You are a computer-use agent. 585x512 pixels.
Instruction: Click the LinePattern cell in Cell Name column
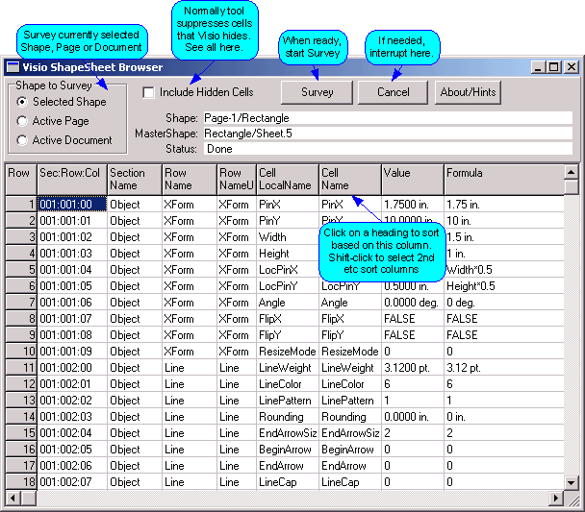(x=350, y=401)
